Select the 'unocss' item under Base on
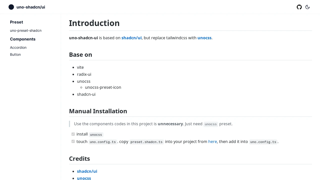Screen dimensions: 320x180 (84, 81)
